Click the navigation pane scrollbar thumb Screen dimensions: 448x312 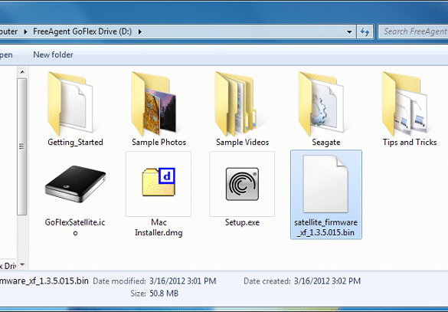[x=22, y=146]
